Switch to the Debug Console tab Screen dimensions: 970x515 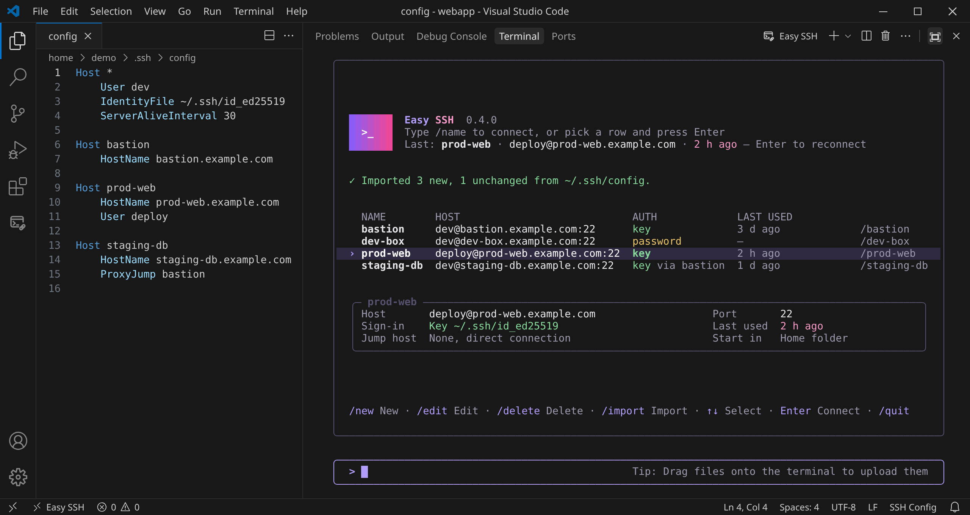[x=451, y=36]
